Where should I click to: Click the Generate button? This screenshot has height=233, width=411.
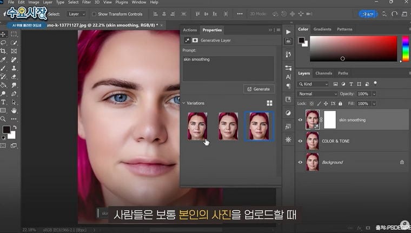pos(258,89)
